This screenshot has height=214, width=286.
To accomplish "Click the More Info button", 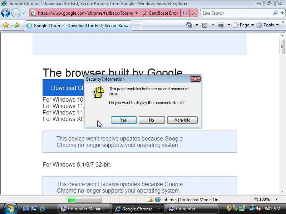I will 182,120.
